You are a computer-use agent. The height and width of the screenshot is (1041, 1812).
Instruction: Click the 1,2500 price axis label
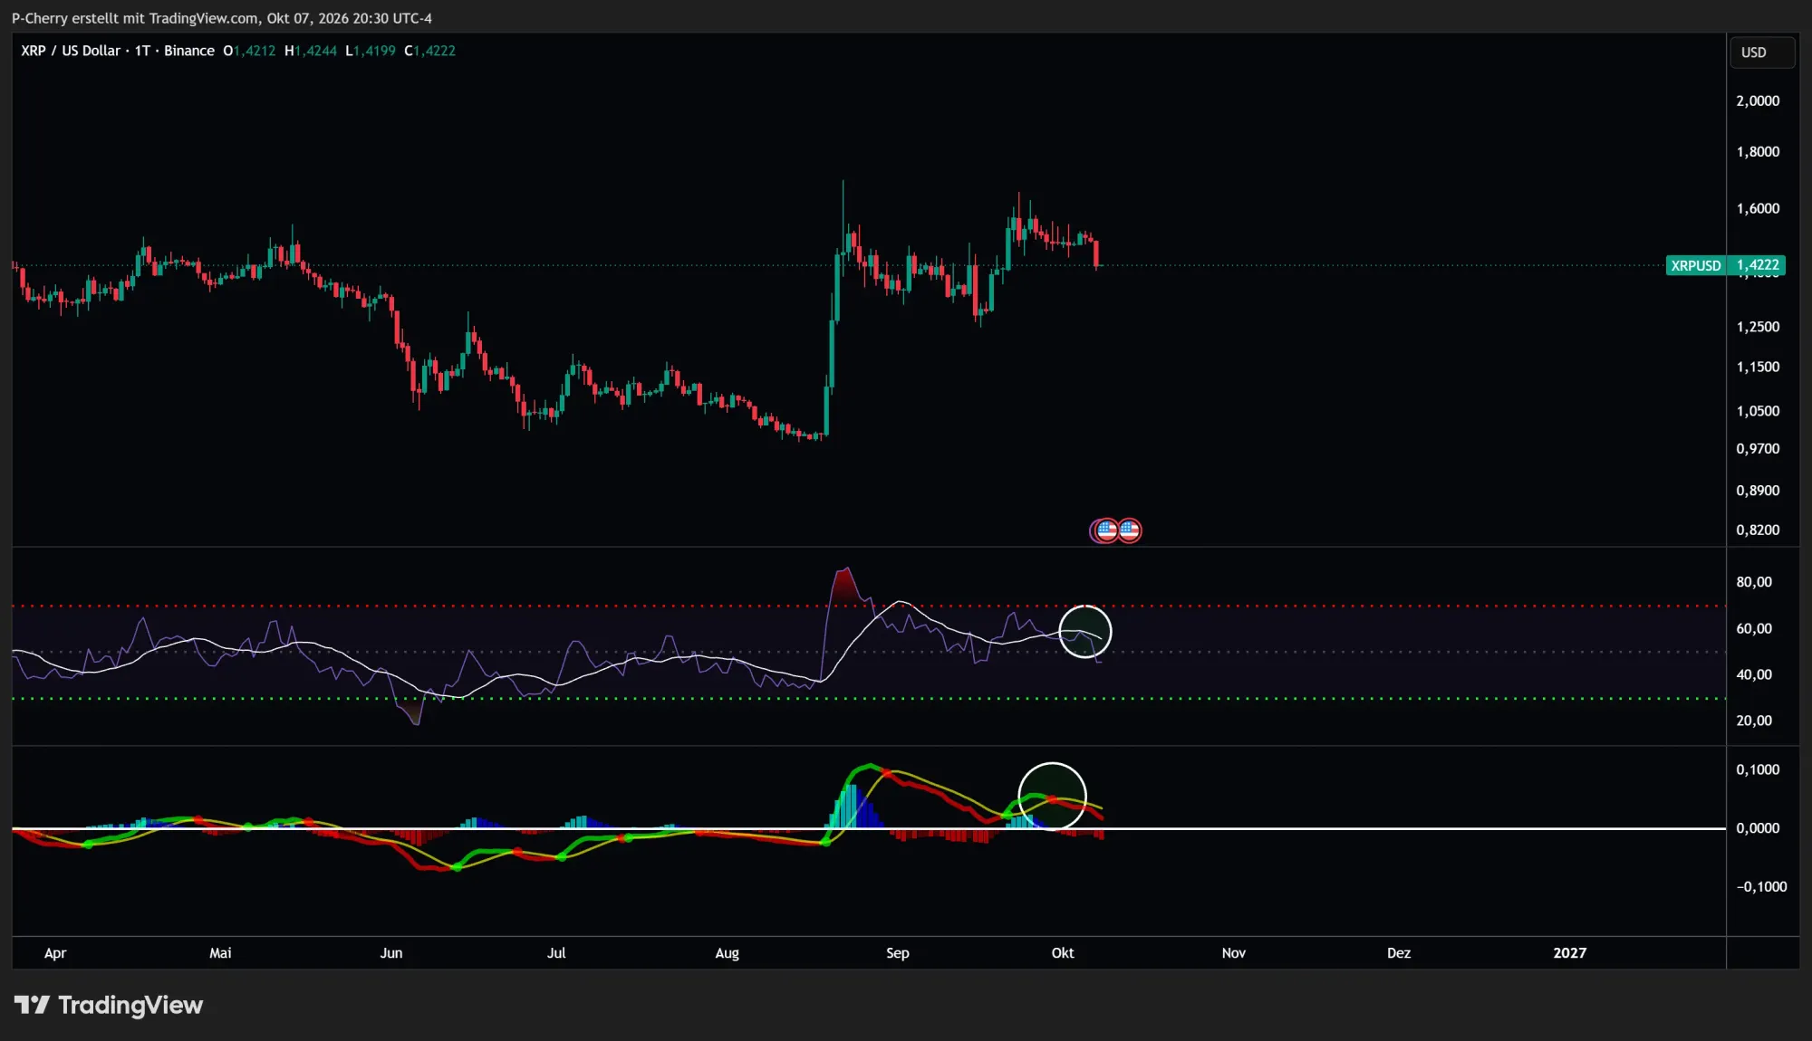click(1758, 327)
